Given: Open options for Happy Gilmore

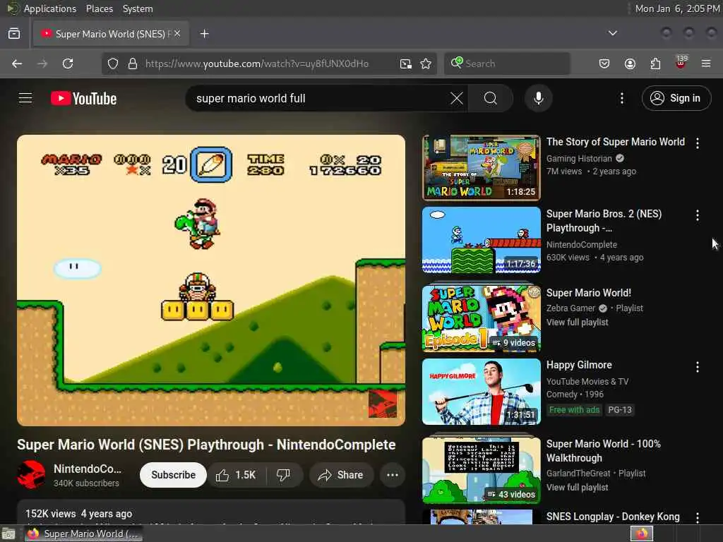Looking at the screenshot, I should click(x=697, y=367).
